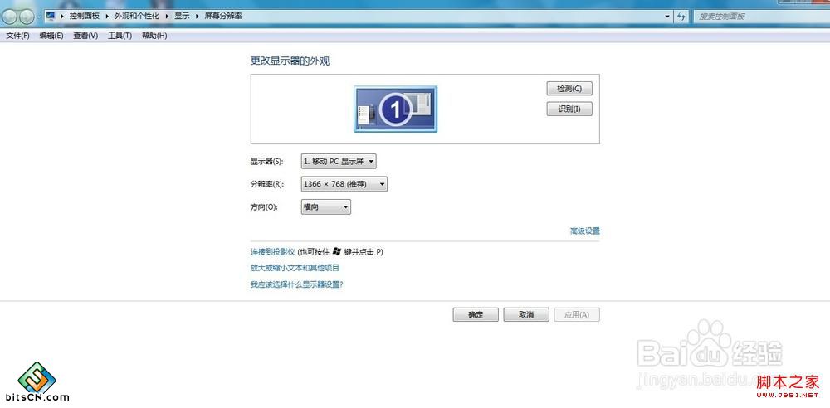Click 控制面板 in the breadcrumb path
This screenshot has width=830, height=408.
(84, 17)
